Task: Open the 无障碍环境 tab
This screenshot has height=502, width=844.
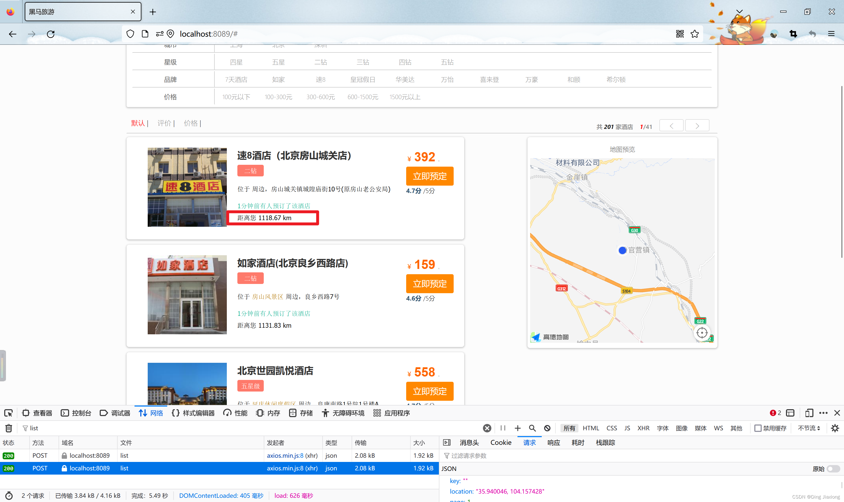Action: tap(343, 413)
